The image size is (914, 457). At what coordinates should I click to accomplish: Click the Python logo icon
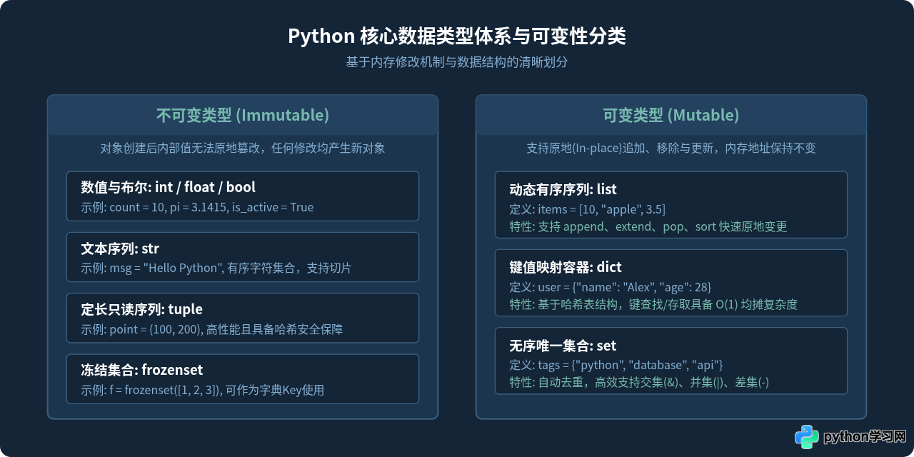(807, 437)
